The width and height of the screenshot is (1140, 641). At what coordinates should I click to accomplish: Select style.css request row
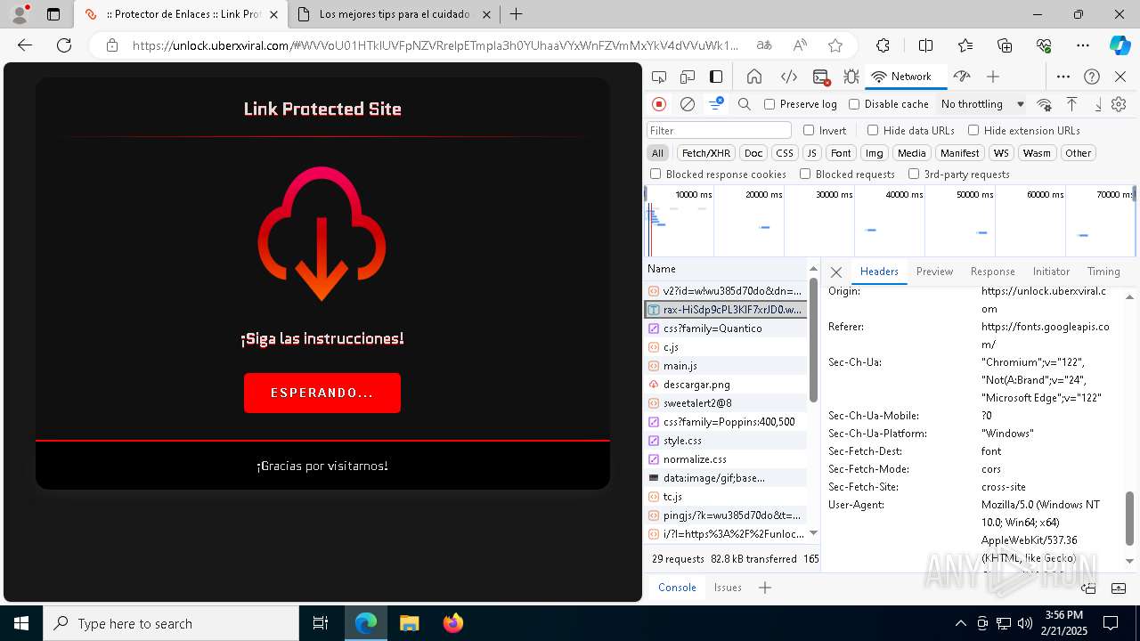pyautogui.click(x=726, y=441)
